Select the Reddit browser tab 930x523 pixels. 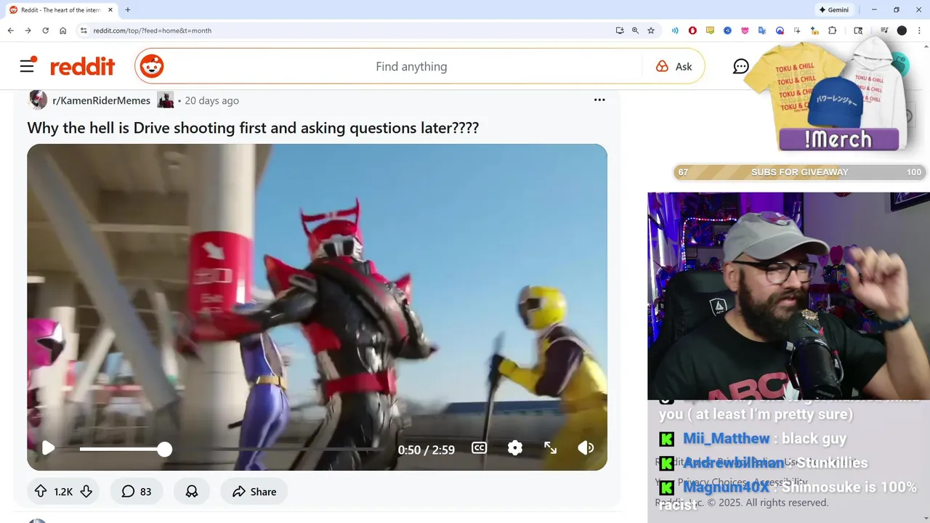click(61, 10)
